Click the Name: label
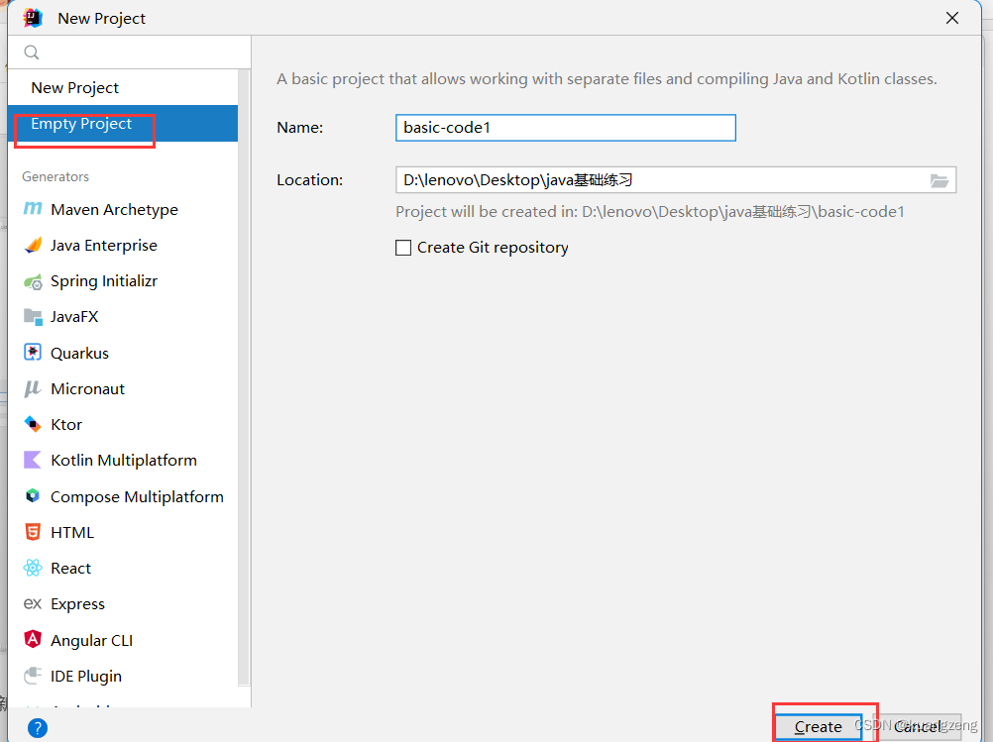Viewport: 993px width, 742px height. [x=299, y=127]
